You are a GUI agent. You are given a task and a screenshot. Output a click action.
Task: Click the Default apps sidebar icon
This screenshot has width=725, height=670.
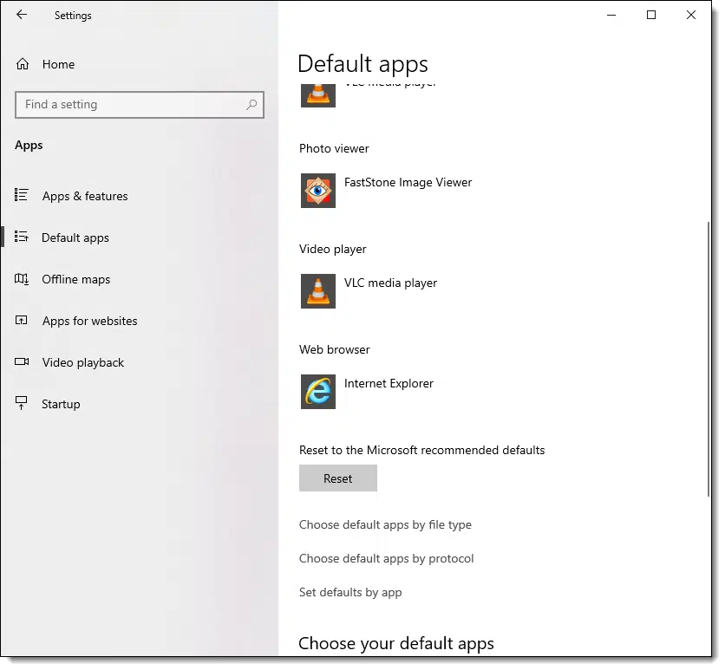(22, 237)
